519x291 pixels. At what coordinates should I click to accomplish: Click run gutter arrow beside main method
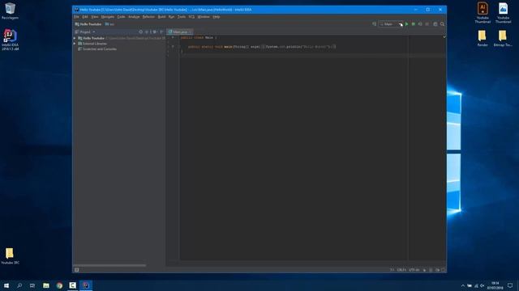[x=173, y=47]
